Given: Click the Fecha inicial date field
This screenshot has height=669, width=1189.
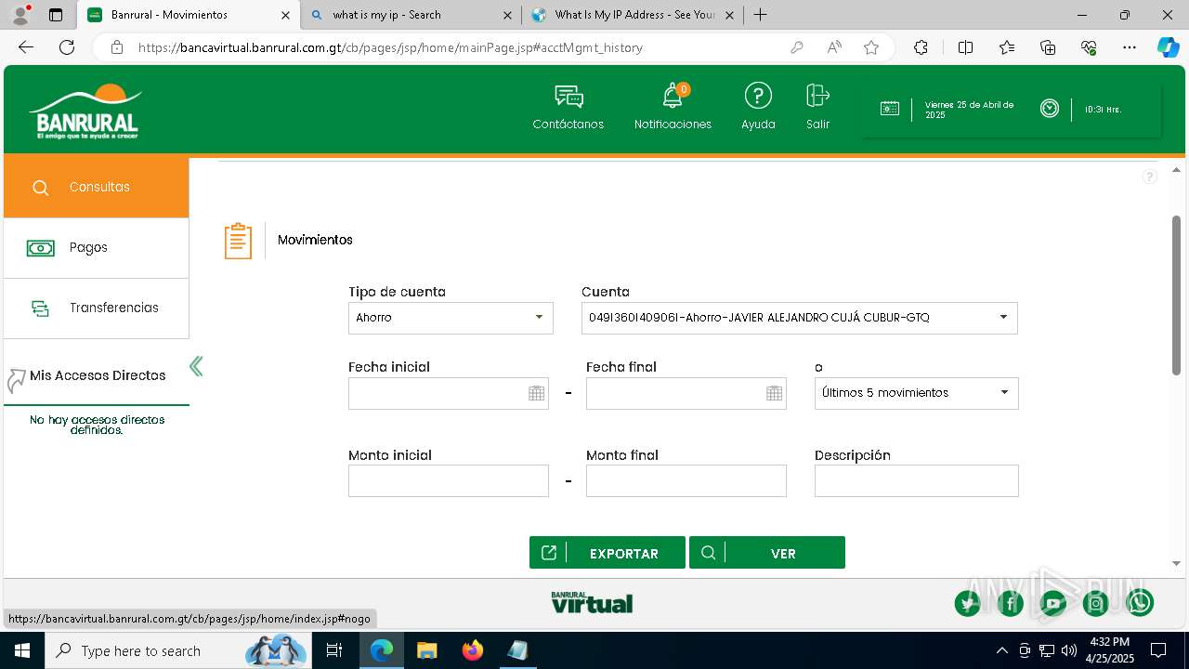Looking at the screenshot, I should [449, 393].
